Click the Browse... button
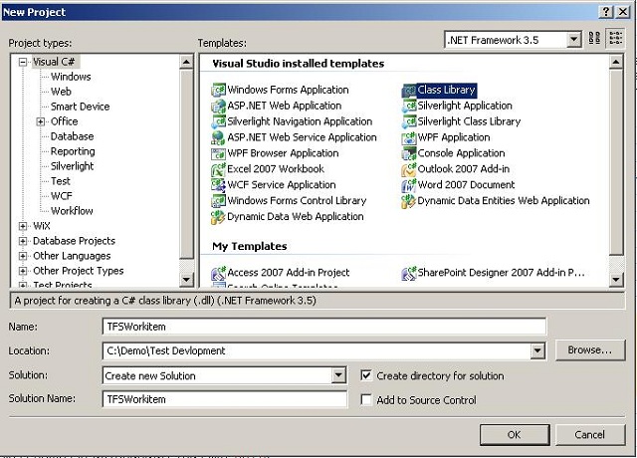This screenshot has height=458, width=637. tap(590, 350)
